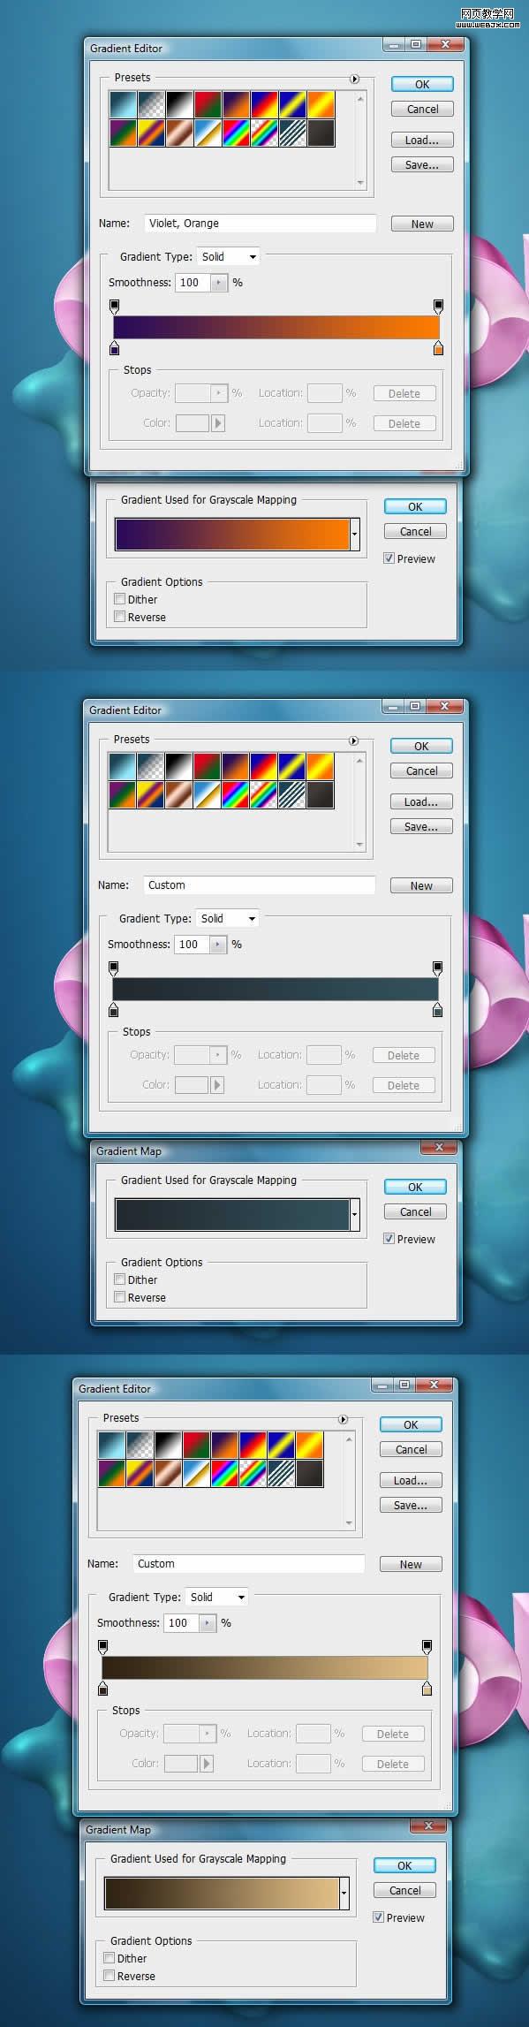Click OK in the Violet, Orange Gradient Editor
529x2027 pixels.
(x=422, y=85)
